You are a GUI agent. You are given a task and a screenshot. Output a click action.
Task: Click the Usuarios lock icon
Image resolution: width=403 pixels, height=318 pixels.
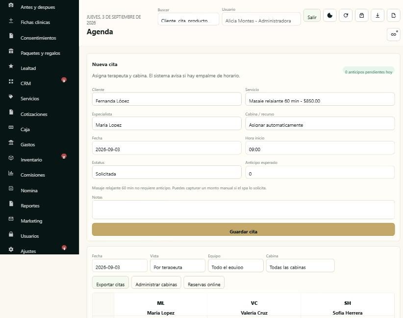point(11,234)
